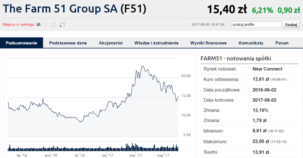Switch to the Akcjonariat tab
This screenshot has height=158, width=303.
point(111,43)
